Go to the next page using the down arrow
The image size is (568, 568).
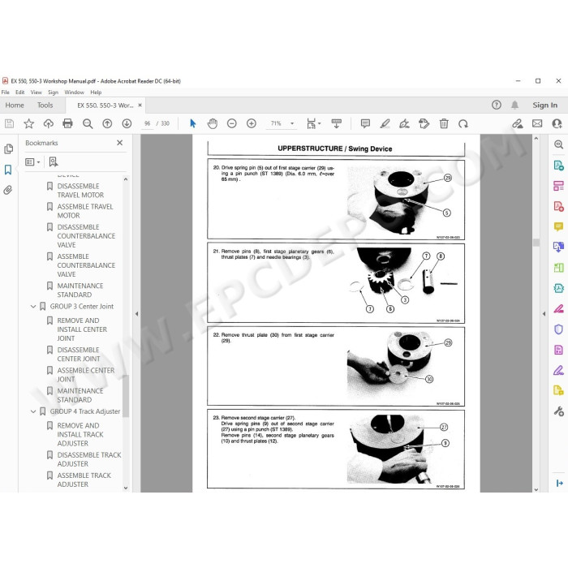(127, 123)
